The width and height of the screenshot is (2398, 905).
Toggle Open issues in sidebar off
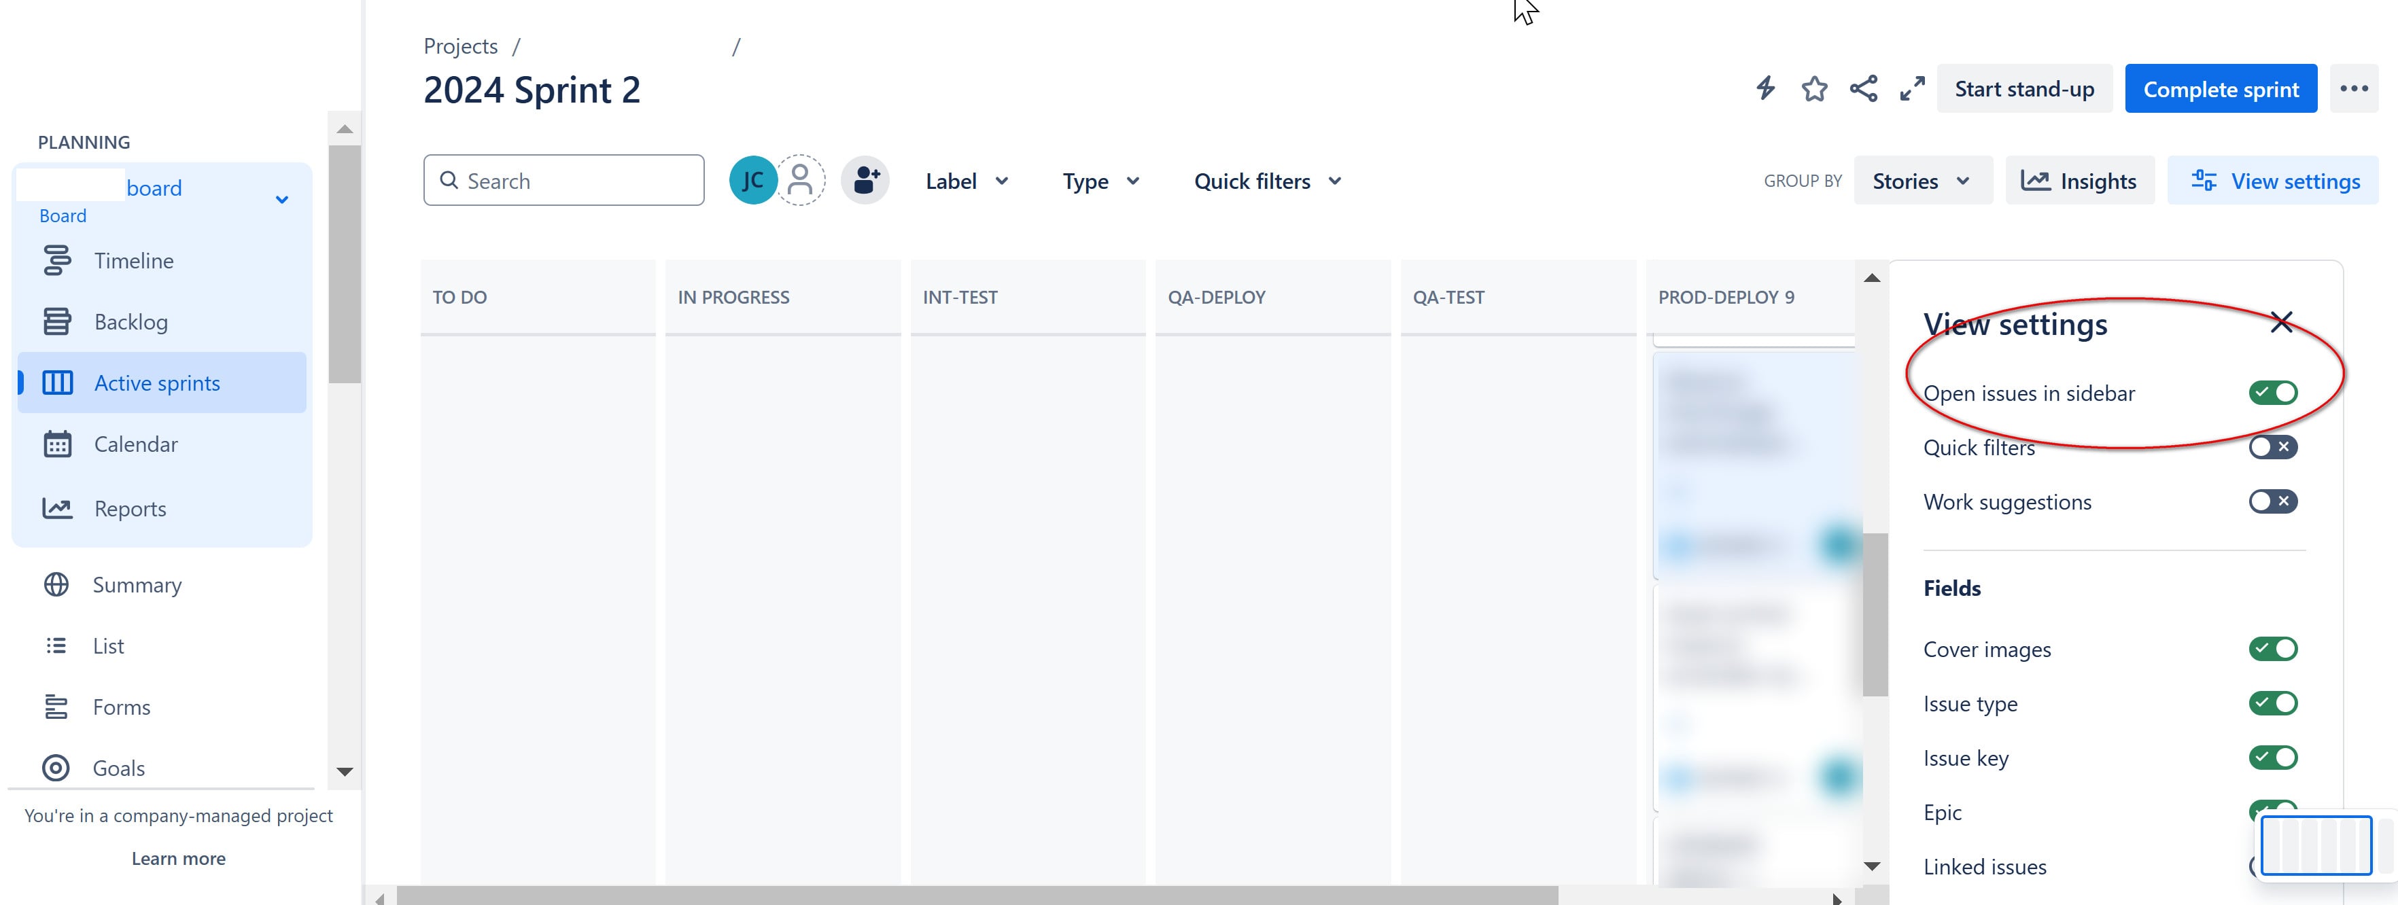point(2272,393)
